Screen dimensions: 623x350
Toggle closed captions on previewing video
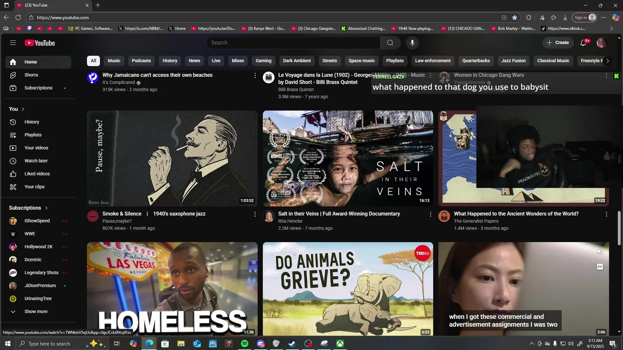[600, 266]
